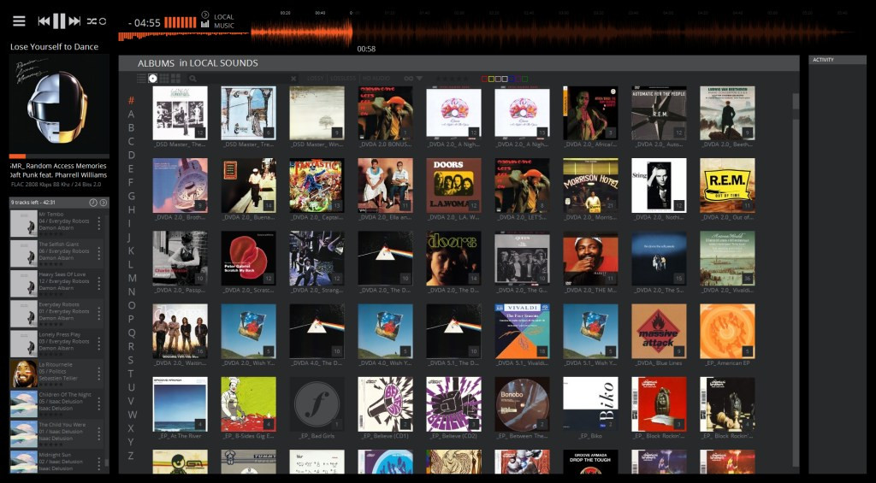Open Massive Attack Blue Lines album
Screen dimensions: 876x483
[x=659, y=331]
